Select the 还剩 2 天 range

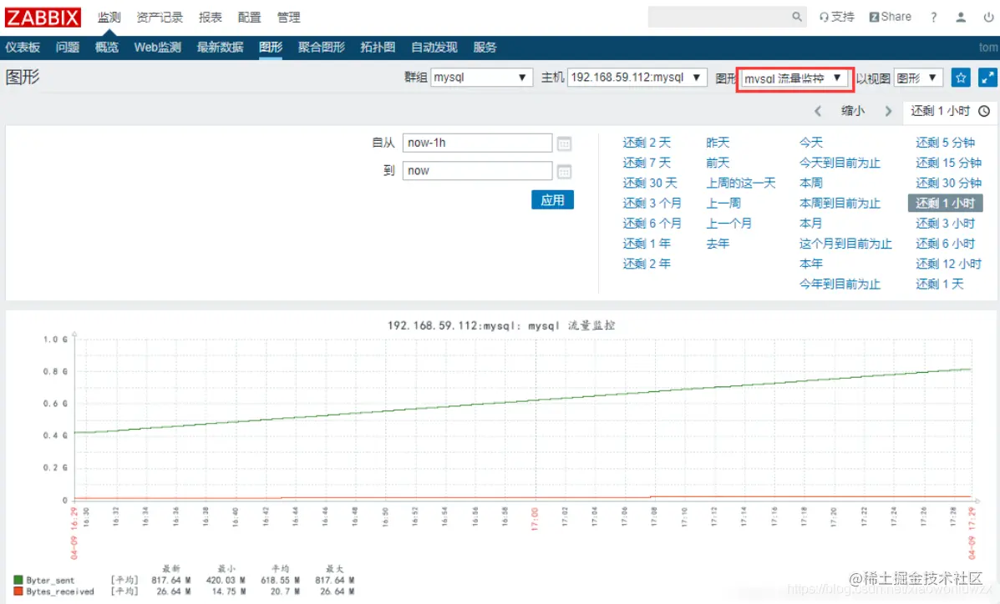pos(647,143)
